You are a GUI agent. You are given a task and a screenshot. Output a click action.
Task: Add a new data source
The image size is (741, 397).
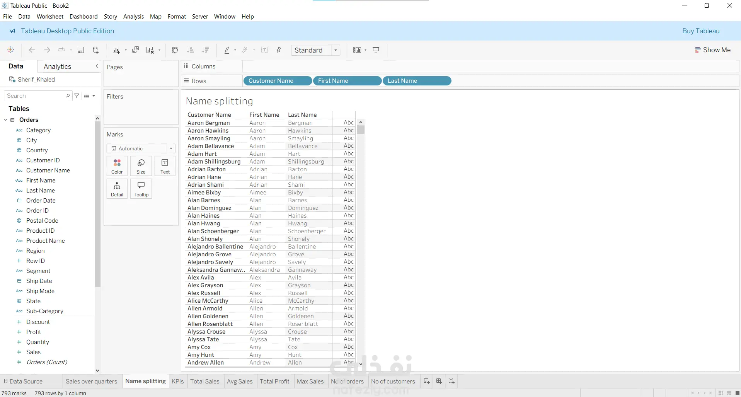pos(96,50)
